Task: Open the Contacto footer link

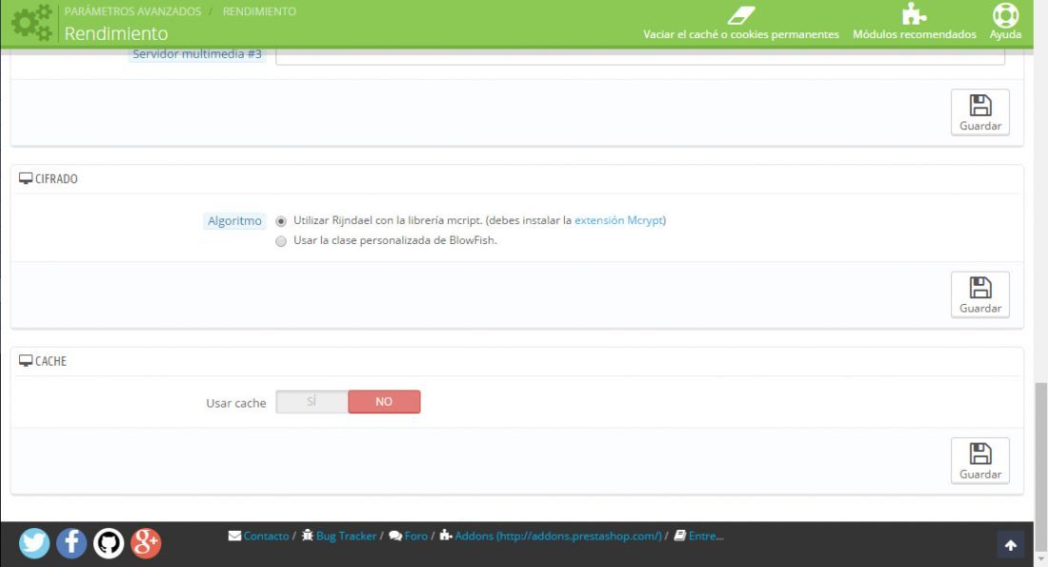Action: pos(266,536)
